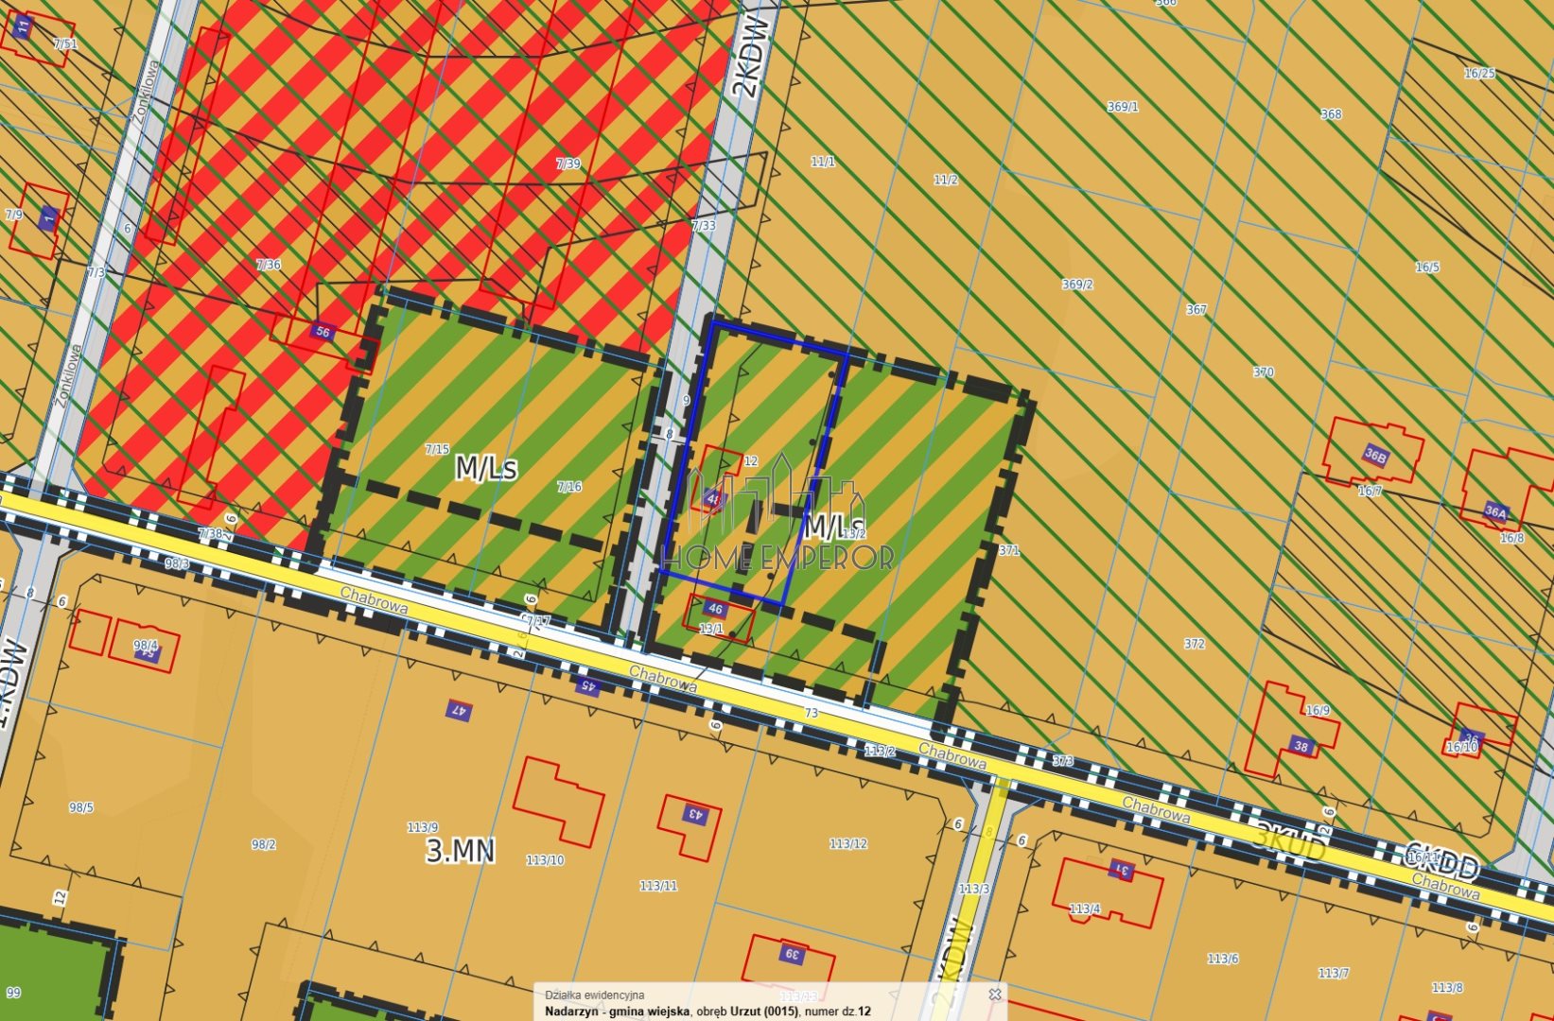The width and height of the screenshot is (1554, 1021).
Task: Select parcel number 113/4
Action: [1085, 909]
